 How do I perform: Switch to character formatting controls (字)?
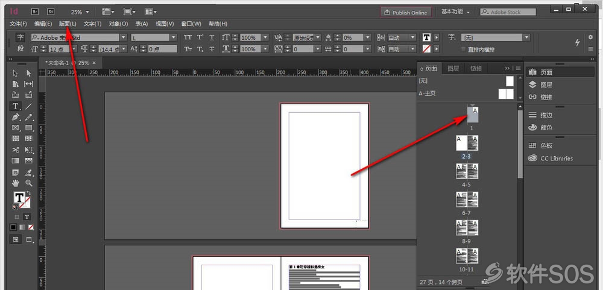[21, 38]
